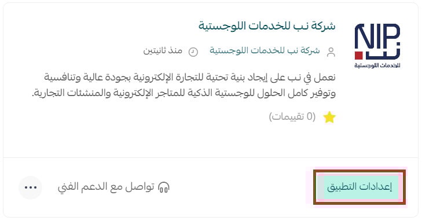The image size is (422, 221).
Task: Open the شركة نب للخدمات اللوجستية app title
Action: 267,25
